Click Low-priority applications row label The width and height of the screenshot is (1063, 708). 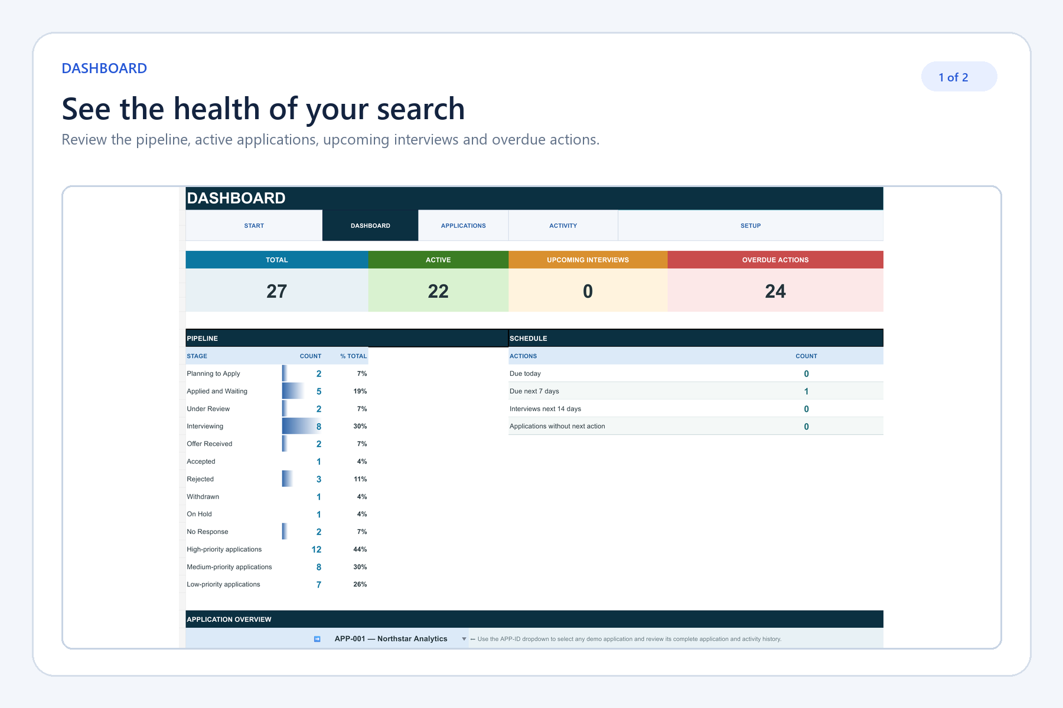(223, 584)
